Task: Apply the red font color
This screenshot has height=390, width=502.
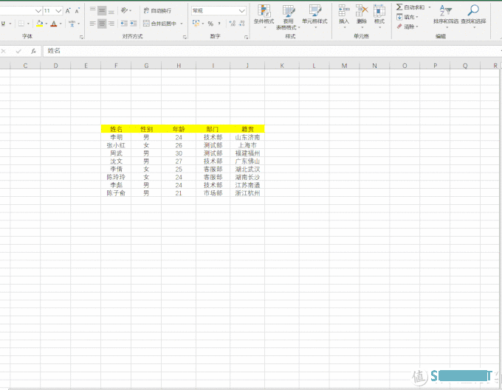Action: (54, 24)
